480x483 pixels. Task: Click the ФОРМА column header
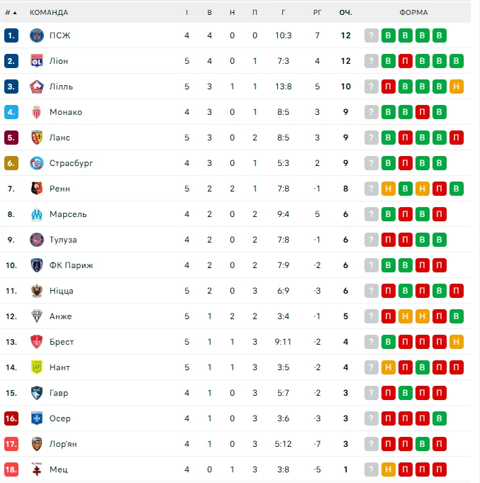click(x=413, y=13)
